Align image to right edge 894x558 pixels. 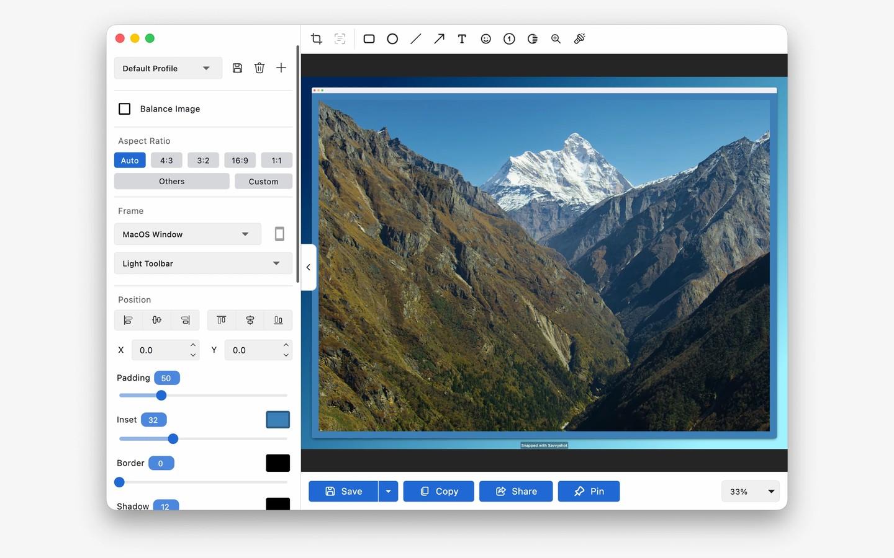click(x=185, y=320)
